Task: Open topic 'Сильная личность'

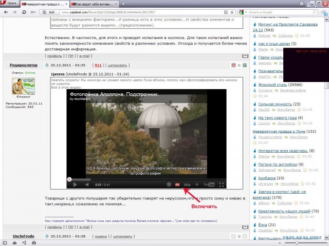Action: tap(275, 104)
